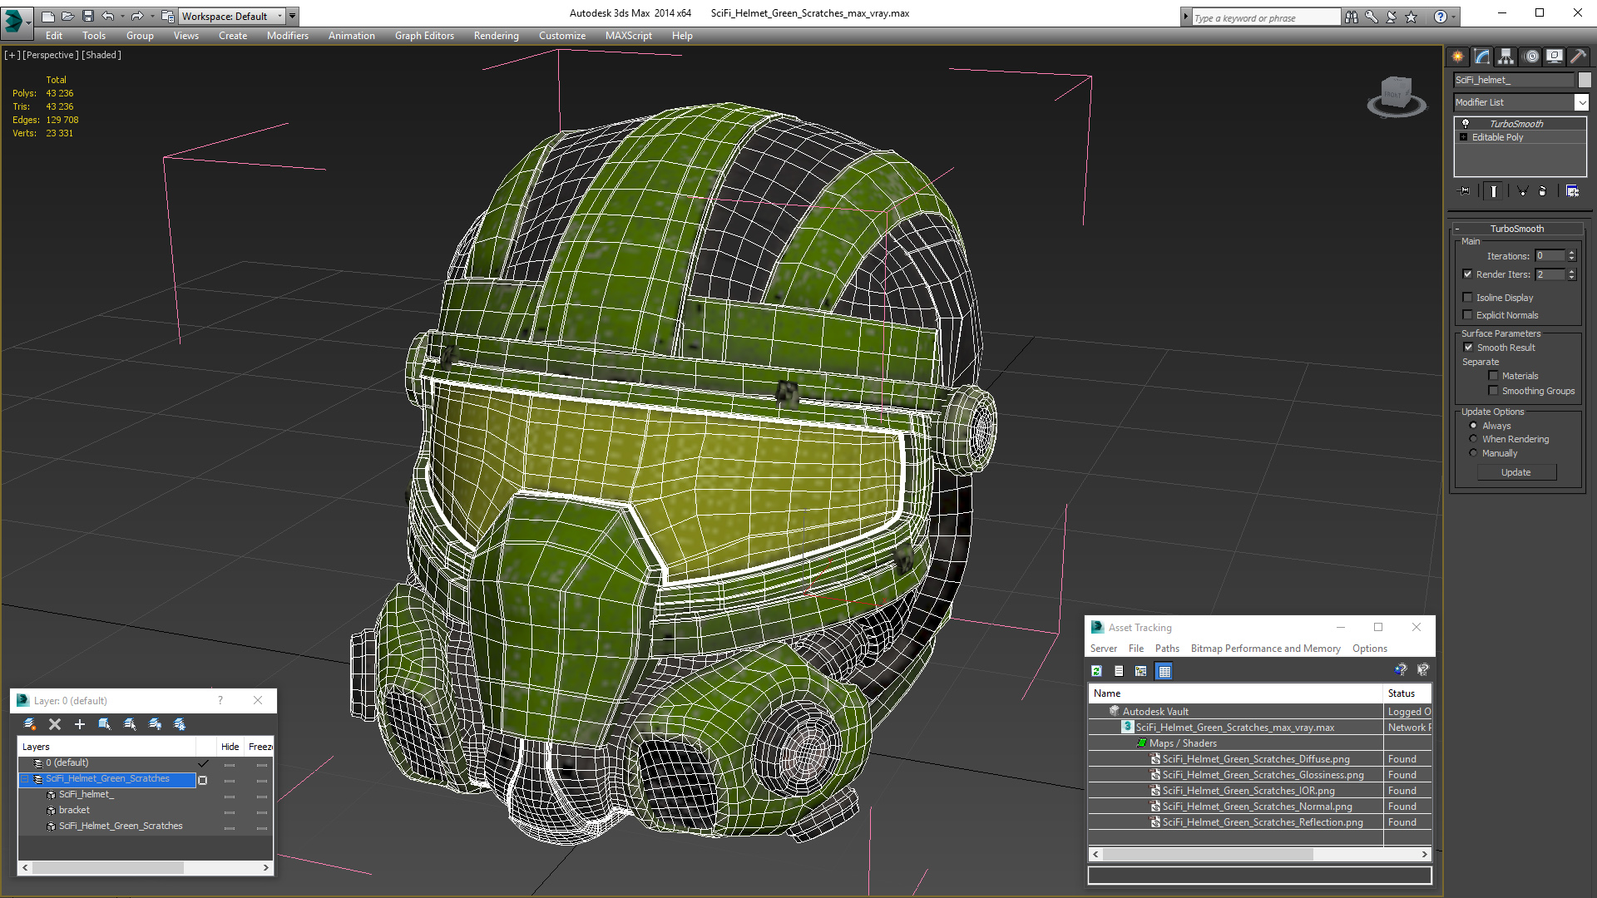Open the Create command panel tab
Screen dimensions: 1597x898
1457,57
